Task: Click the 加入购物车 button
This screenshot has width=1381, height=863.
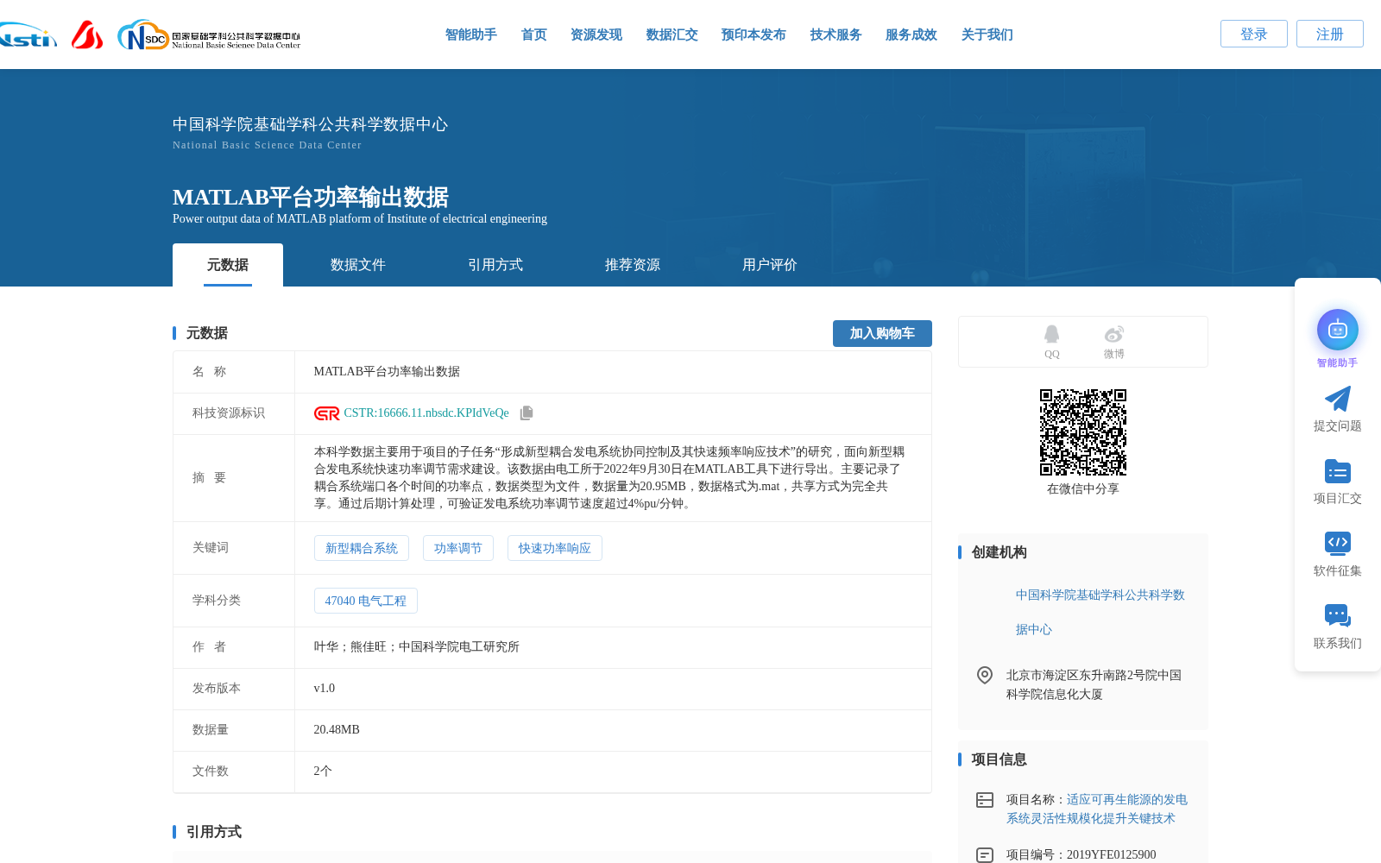Action: click(x=882, y=333)
